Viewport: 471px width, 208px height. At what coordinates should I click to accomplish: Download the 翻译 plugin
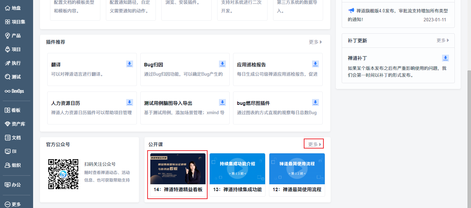point(130,64)
